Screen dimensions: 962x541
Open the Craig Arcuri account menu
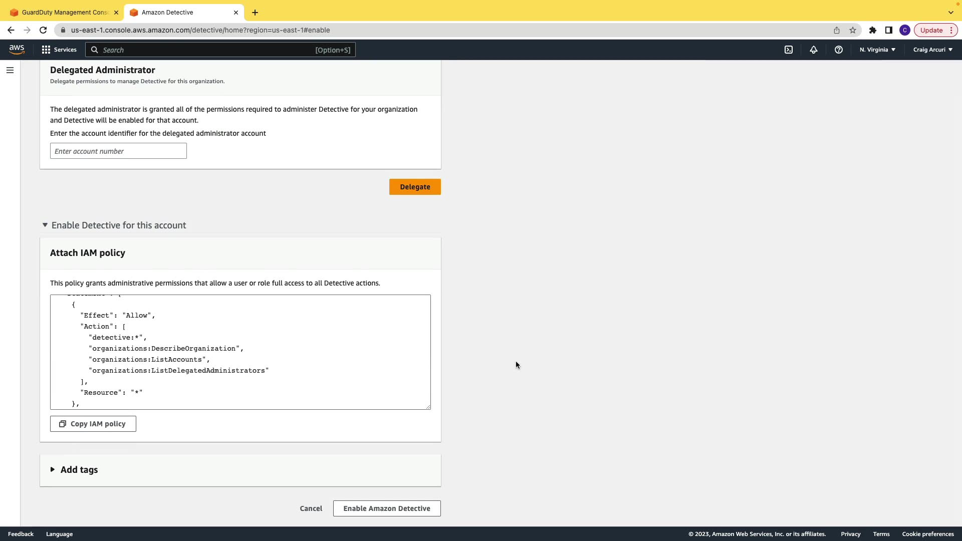tap(932, 50)
